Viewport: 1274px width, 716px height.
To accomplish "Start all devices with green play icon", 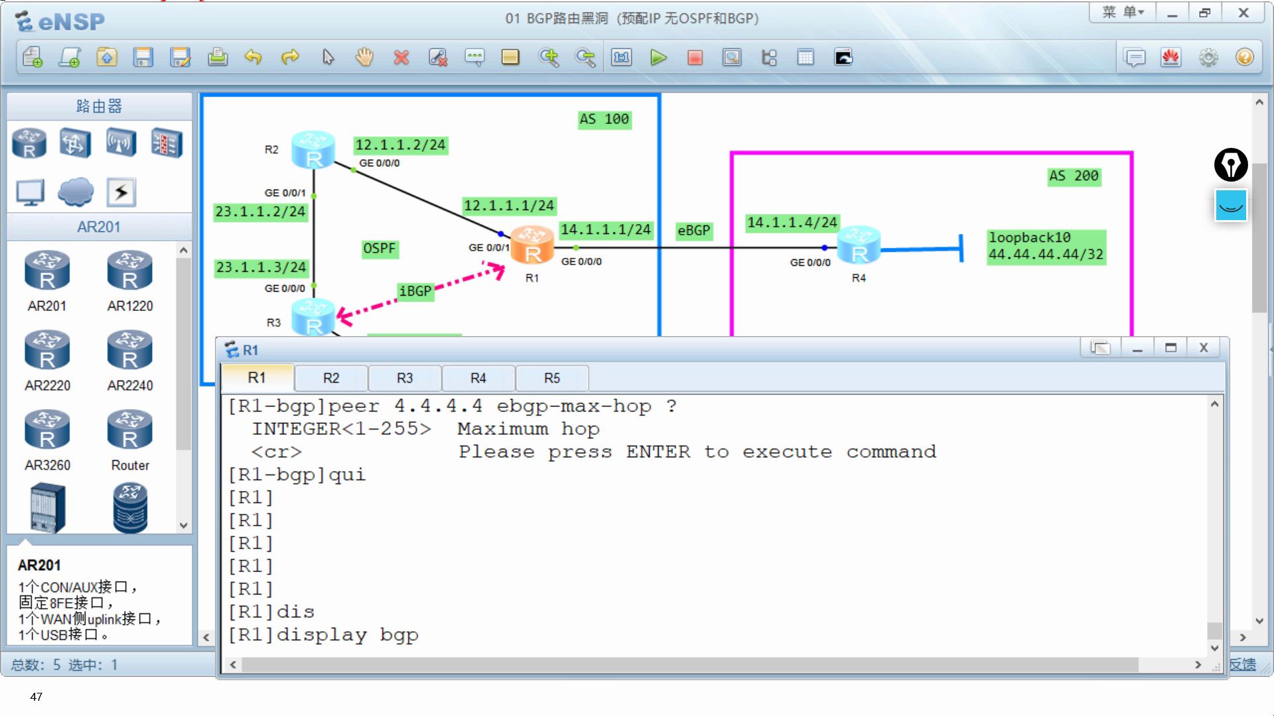I will (x=658, y=58).
